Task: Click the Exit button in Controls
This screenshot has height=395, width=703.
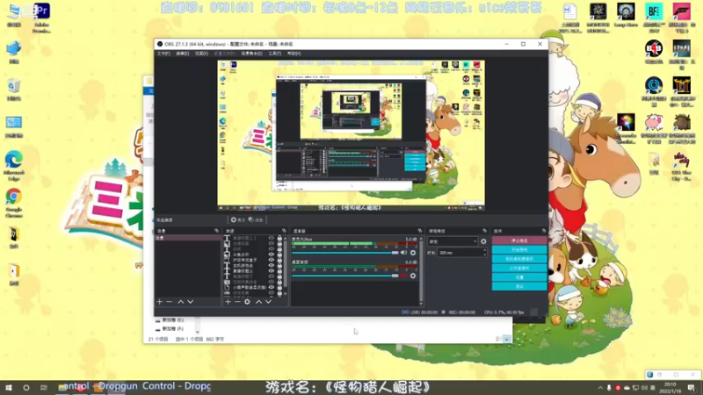Action: 519,286
